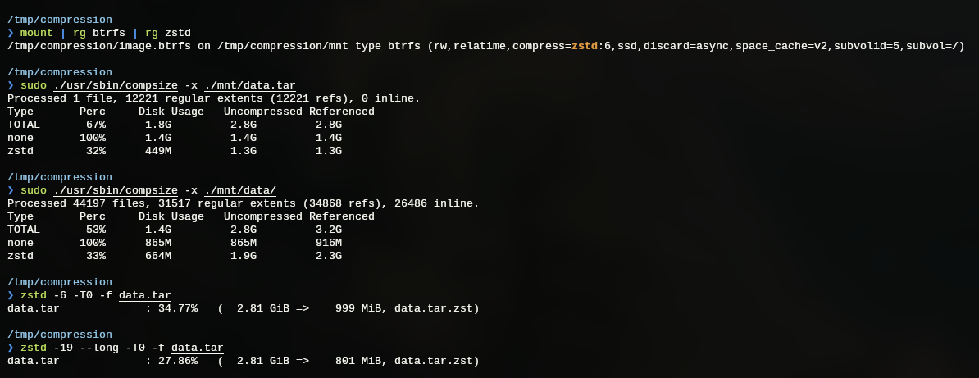The height and width of the screenshot is (378, 979).
Task: Click the Processed 44197 files line
Action: pos(244,203)
